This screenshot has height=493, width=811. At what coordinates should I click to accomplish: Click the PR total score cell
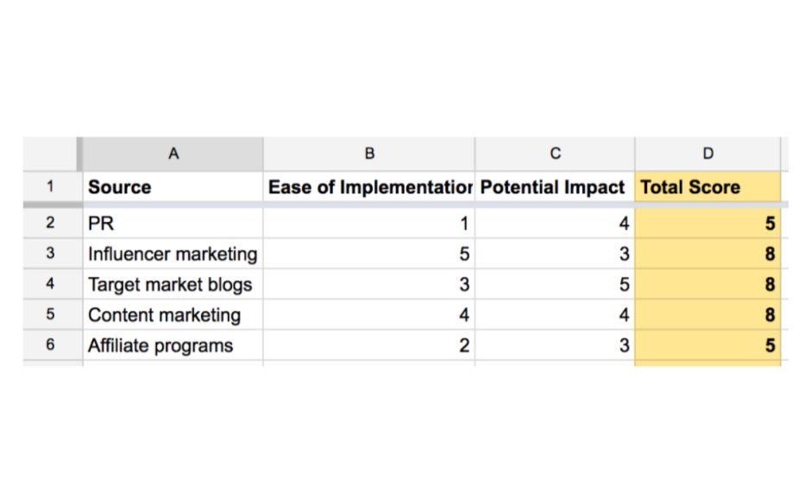pyautogui.click(x=707, y=224)
